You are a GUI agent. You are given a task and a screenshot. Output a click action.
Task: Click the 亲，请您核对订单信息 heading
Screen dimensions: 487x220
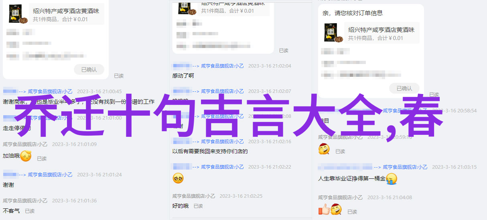(x=353, y=13)
